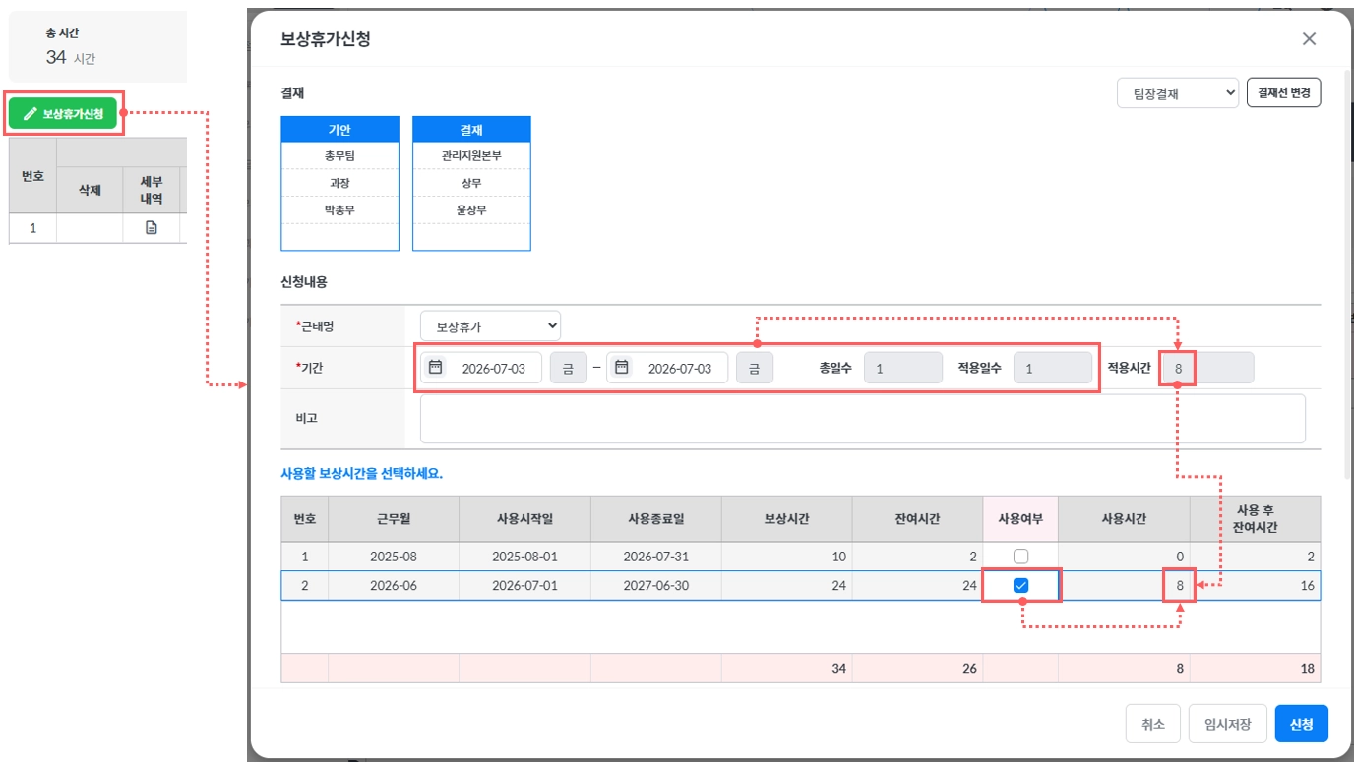Click the 임시저장 button
The image size is (1355, 764).
(x=1227, y=724)
